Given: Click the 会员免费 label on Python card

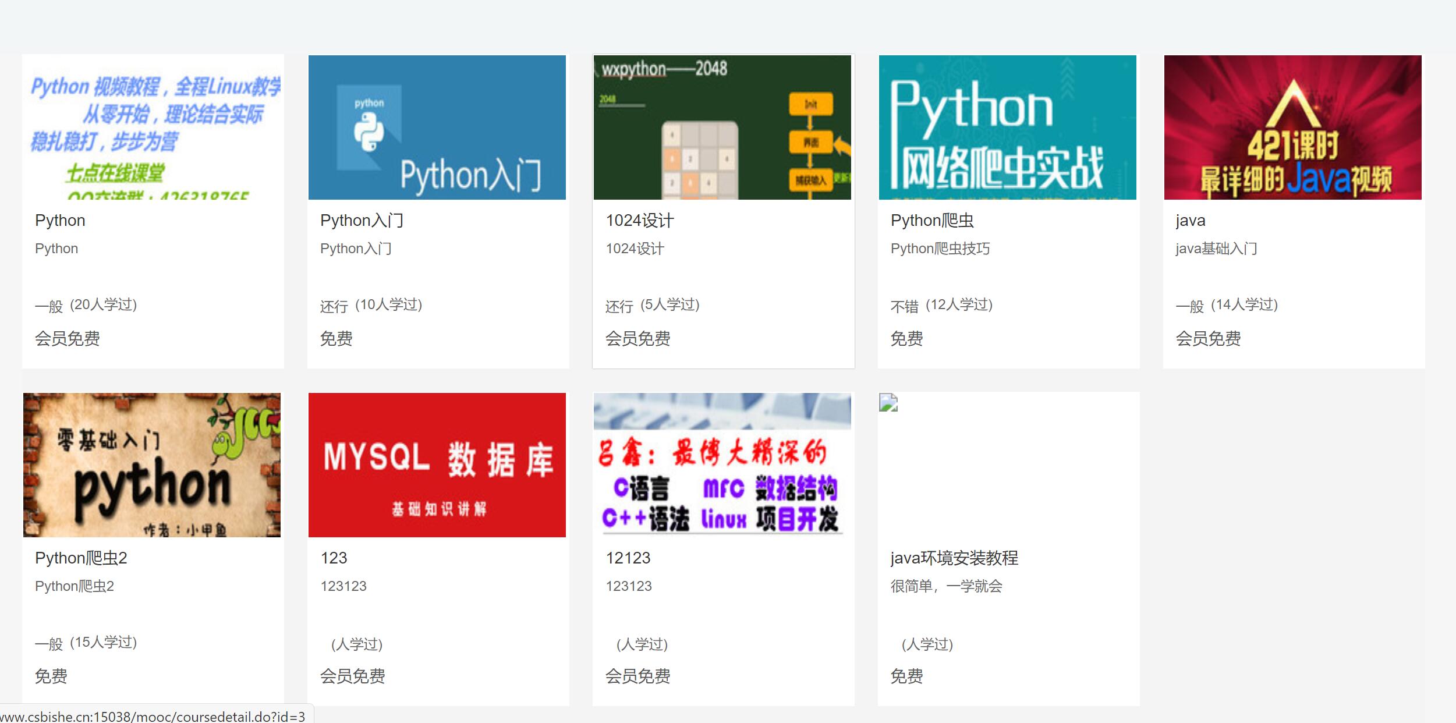Looking at the screenshot, I should (67, 340).
